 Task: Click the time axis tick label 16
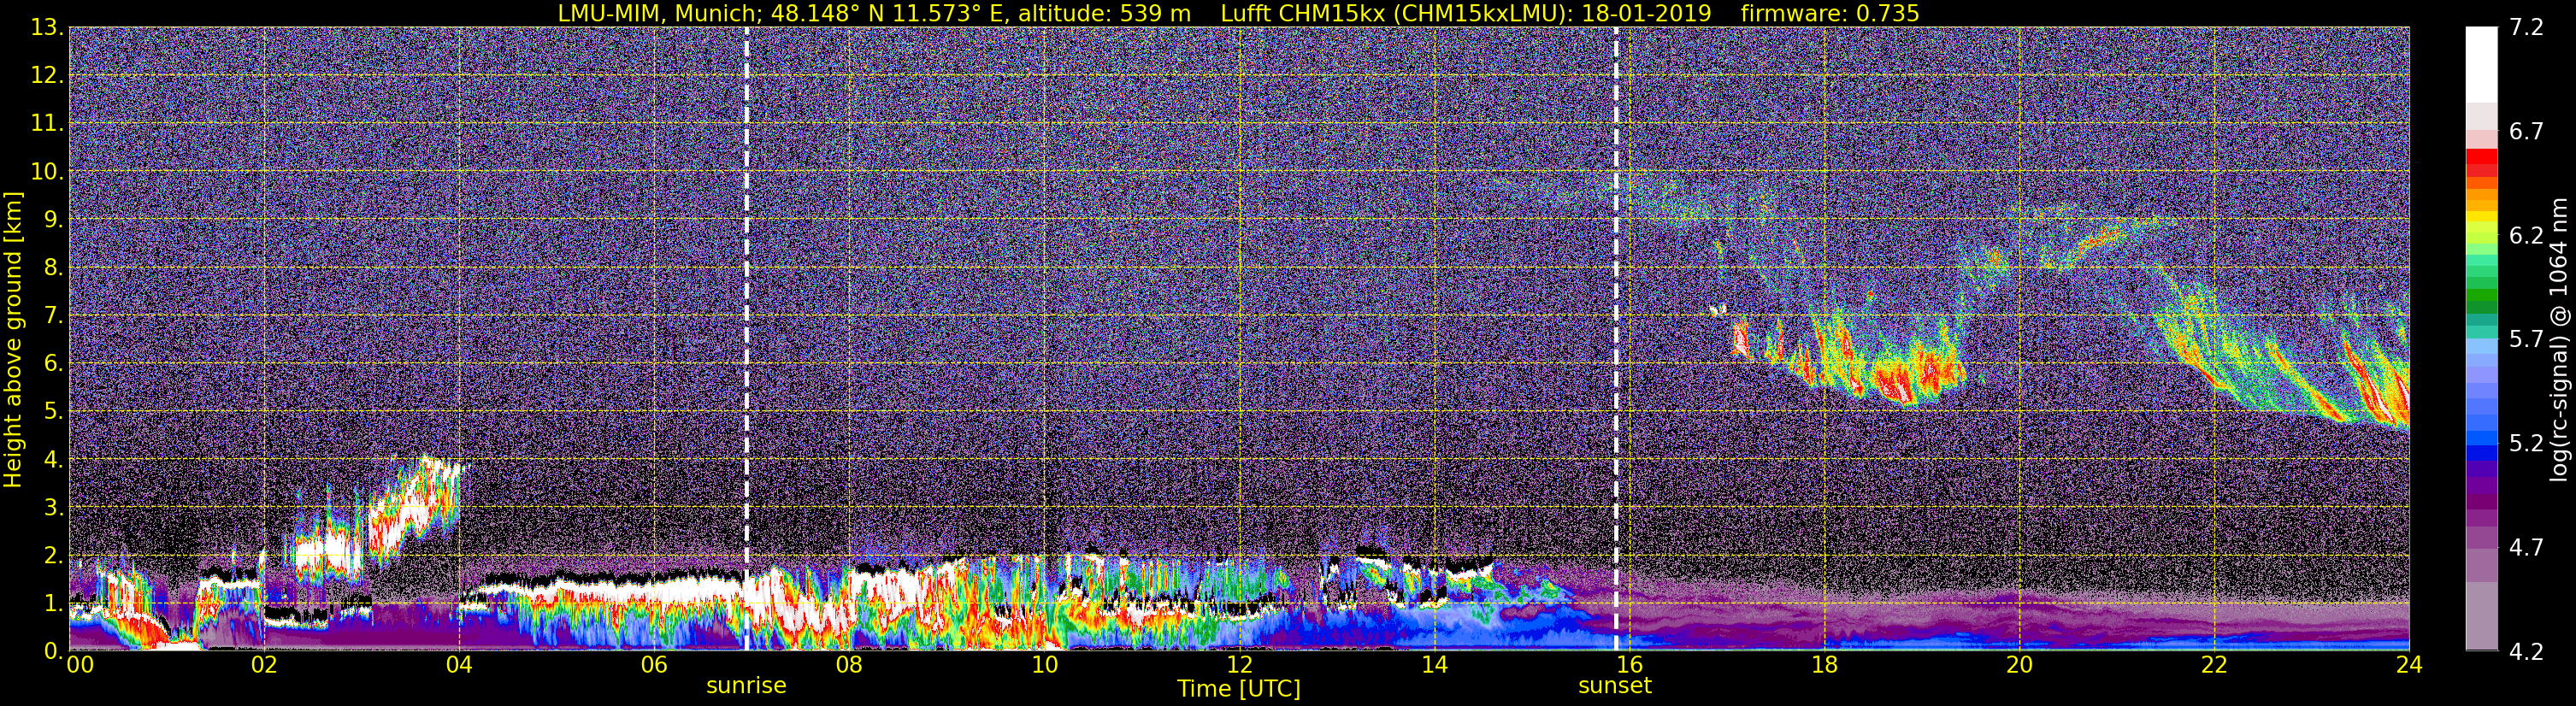[1629, 665]
